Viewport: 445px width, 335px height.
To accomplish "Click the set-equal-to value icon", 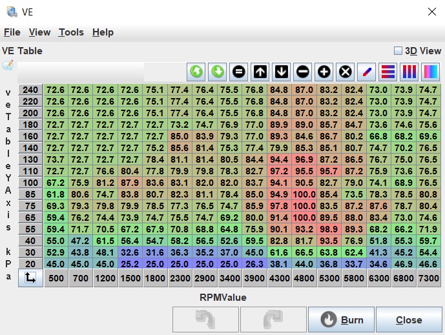I will (x=239, y=71).
